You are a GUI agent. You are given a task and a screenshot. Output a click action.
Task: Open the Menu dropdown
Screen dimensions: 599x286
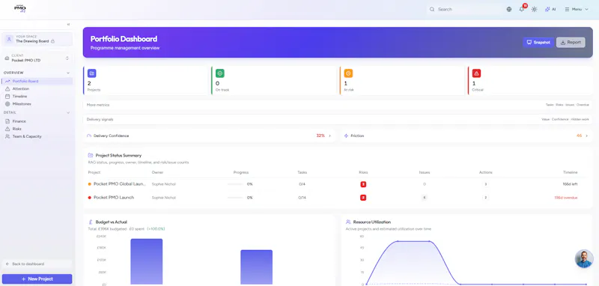click(x=577, y=9)
